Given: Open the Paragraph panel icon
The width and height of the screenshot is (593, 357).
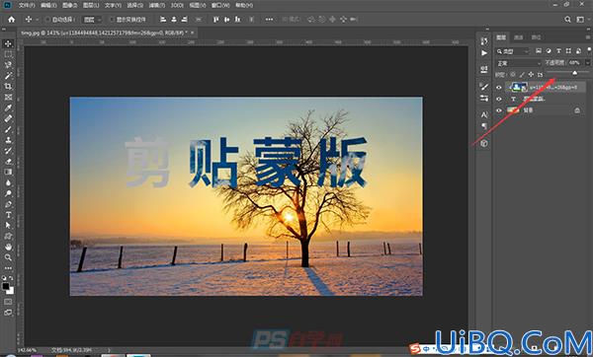Looking at the screenshot, I should click(x=484, y=126).
